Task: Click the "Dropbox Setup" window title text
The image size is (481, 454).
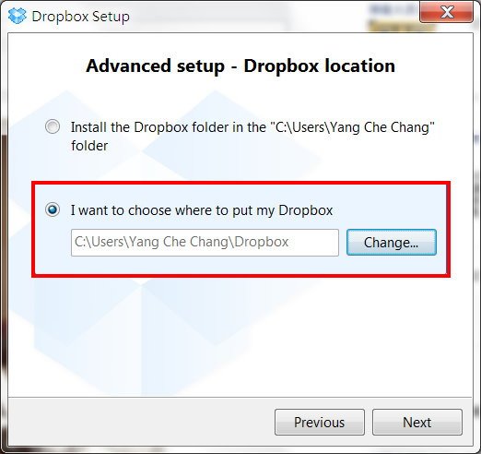Action: [80, 17]
